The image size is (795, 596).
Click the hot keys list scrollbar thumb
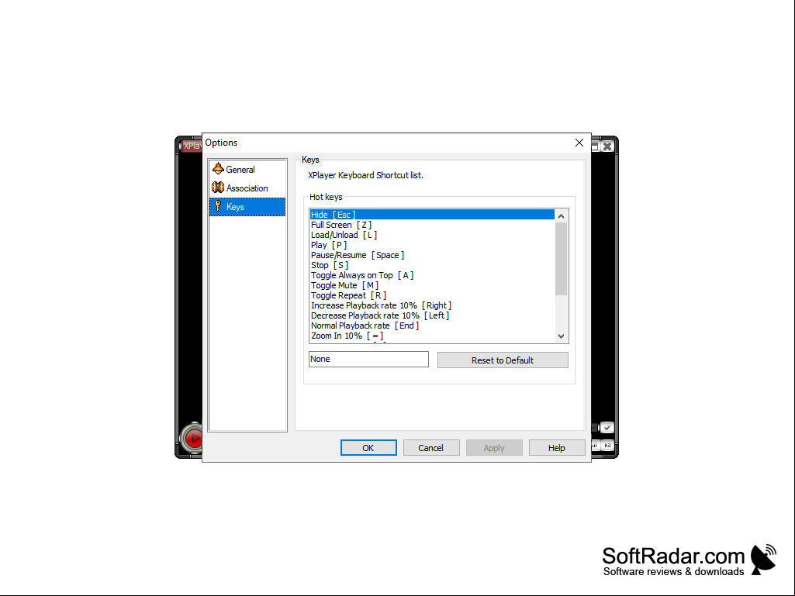(x=562, y=258)
